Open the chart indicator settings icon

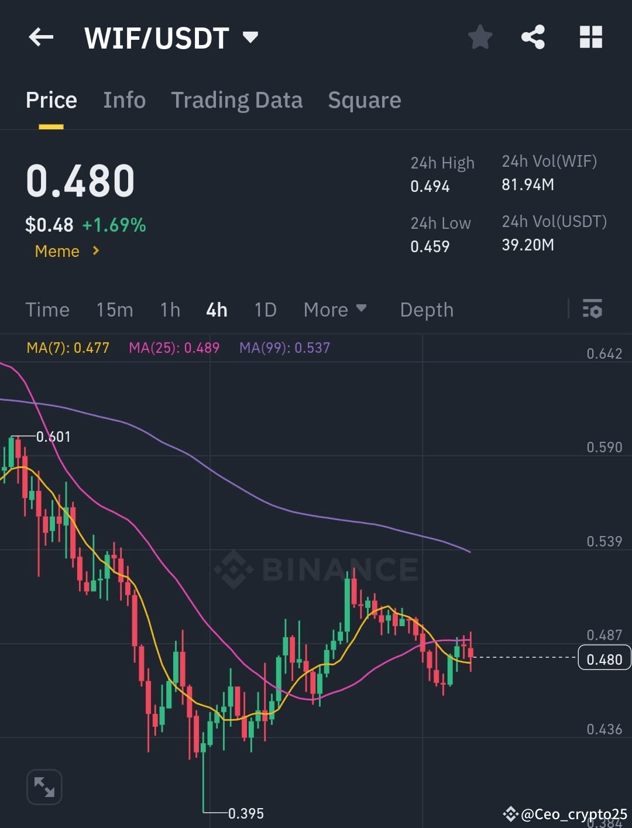(x=593, y=309)
